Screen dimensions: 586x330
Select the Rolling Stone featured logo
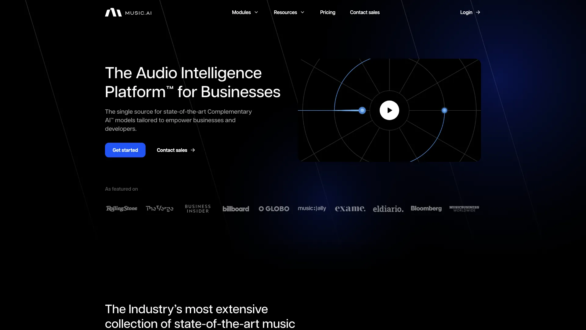coord(121,208)
